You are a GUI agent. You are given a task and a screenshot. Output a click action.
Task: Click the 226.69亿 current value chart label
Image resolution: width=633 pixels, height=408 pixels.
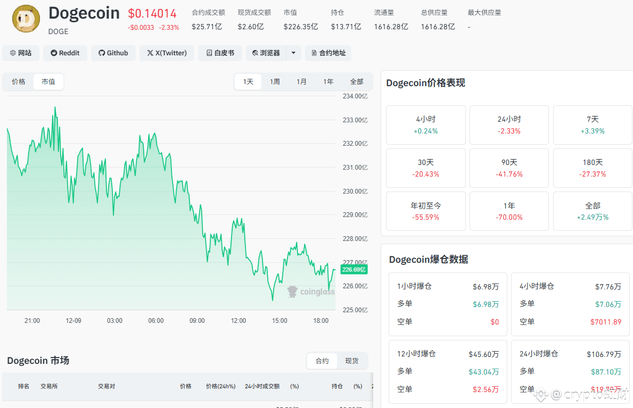354,270
